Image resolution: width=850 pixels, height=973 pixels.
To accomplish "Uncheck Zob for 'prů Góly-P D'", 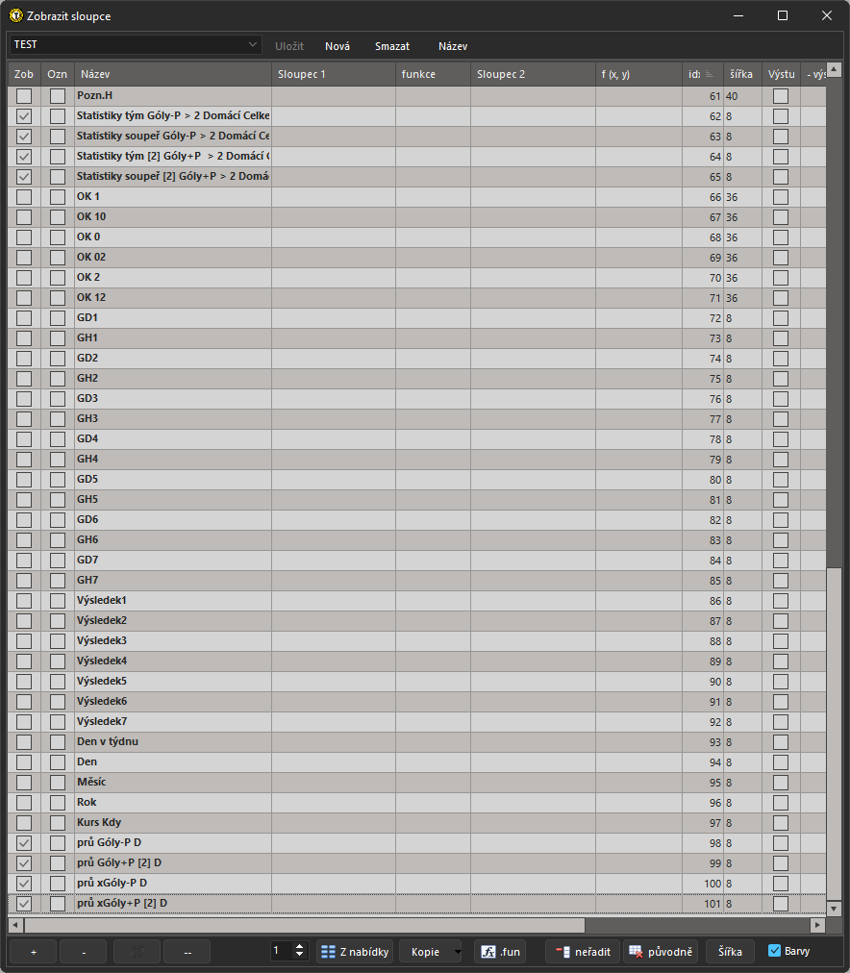I will [24, 842].
